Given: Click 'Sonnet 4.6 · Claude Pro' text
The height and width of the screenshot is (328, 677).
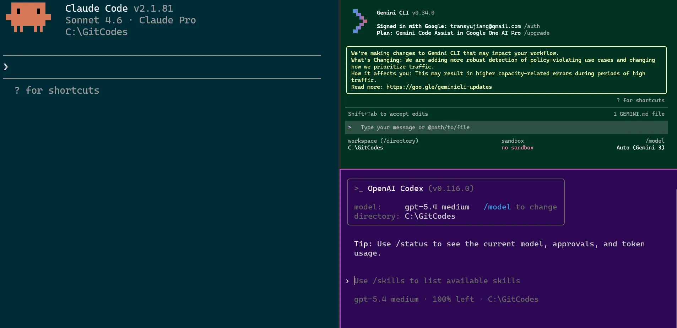Looking at the screenshot, I should (130, 20).
